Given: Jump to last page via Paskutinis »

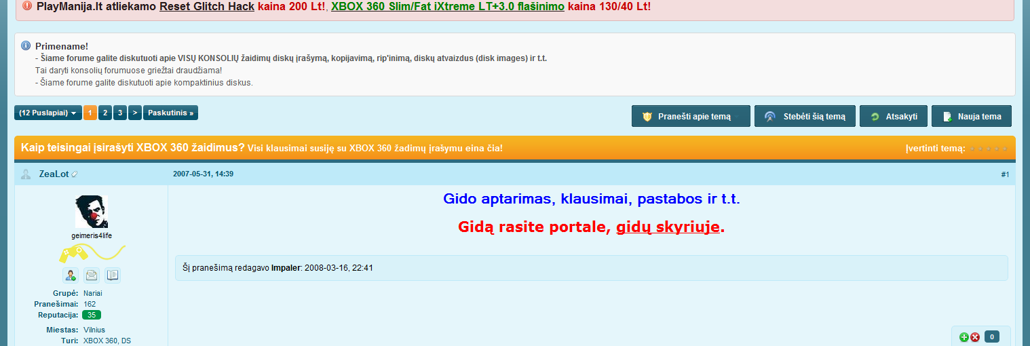Looking at the screenshot, I should pyautogui.click(x=170, y=113).
